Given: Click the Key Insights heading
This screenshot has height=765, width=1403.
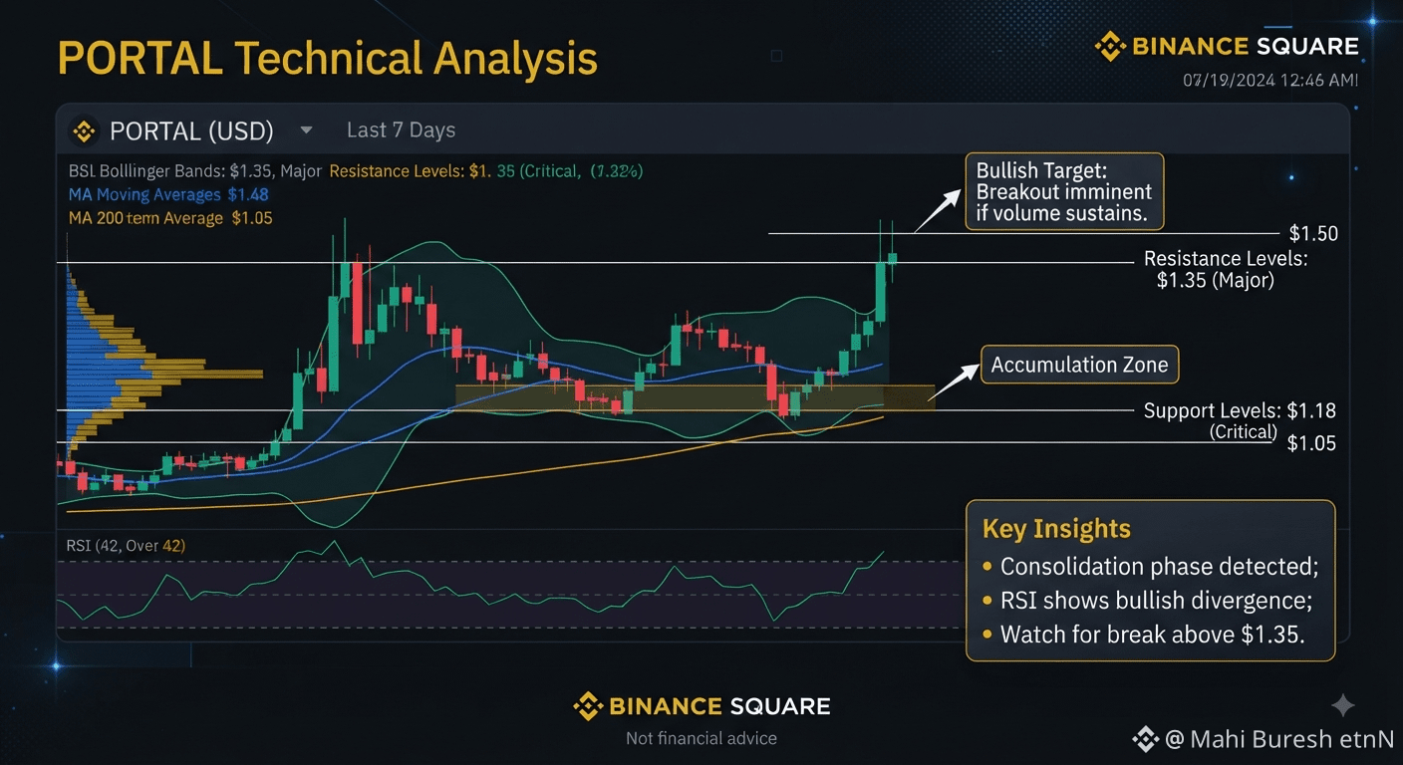Looking at the screenshot, I should 1056,529.
